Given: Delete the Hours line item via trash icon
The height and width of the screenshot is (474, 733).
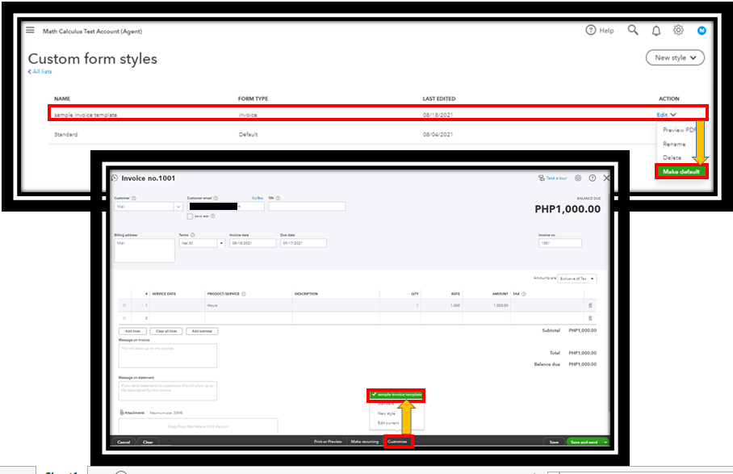Looking at the screenshot, I should point(590,305).
